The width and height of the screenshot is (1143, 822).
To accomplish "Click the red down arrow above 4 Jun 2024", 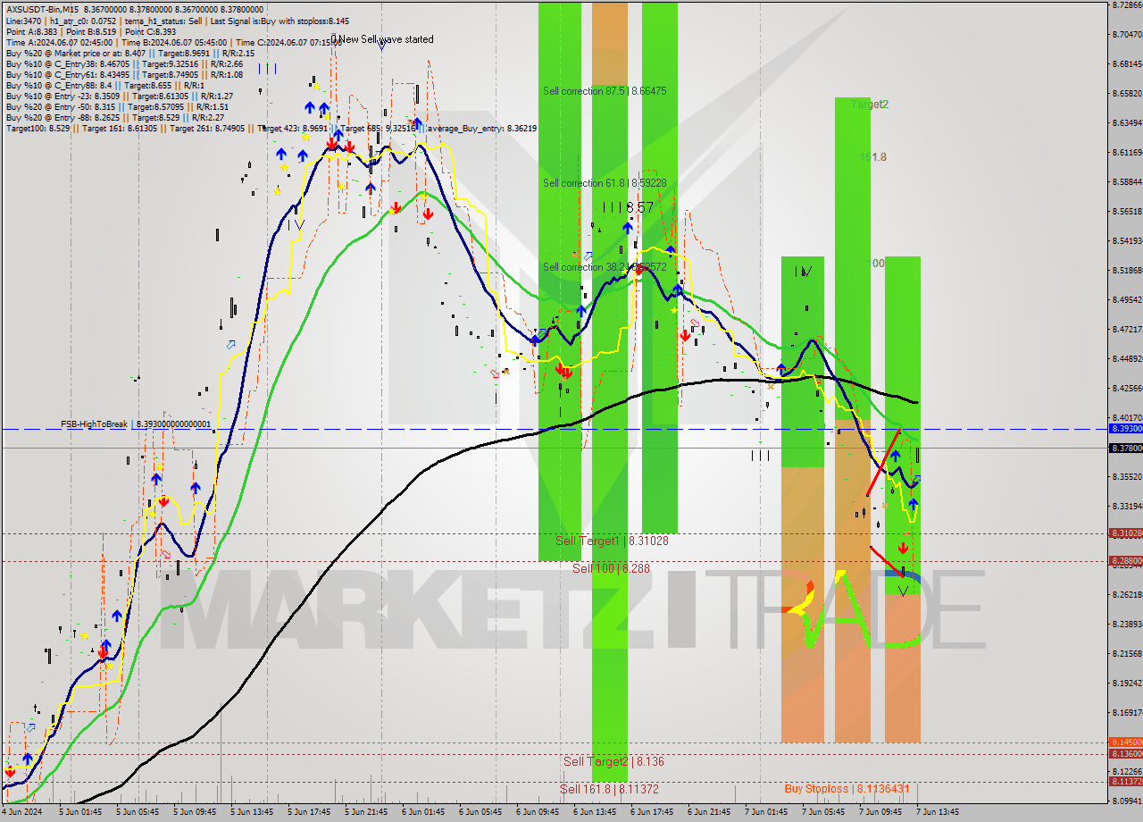I will pyautogui.click(x=10, y=772).
